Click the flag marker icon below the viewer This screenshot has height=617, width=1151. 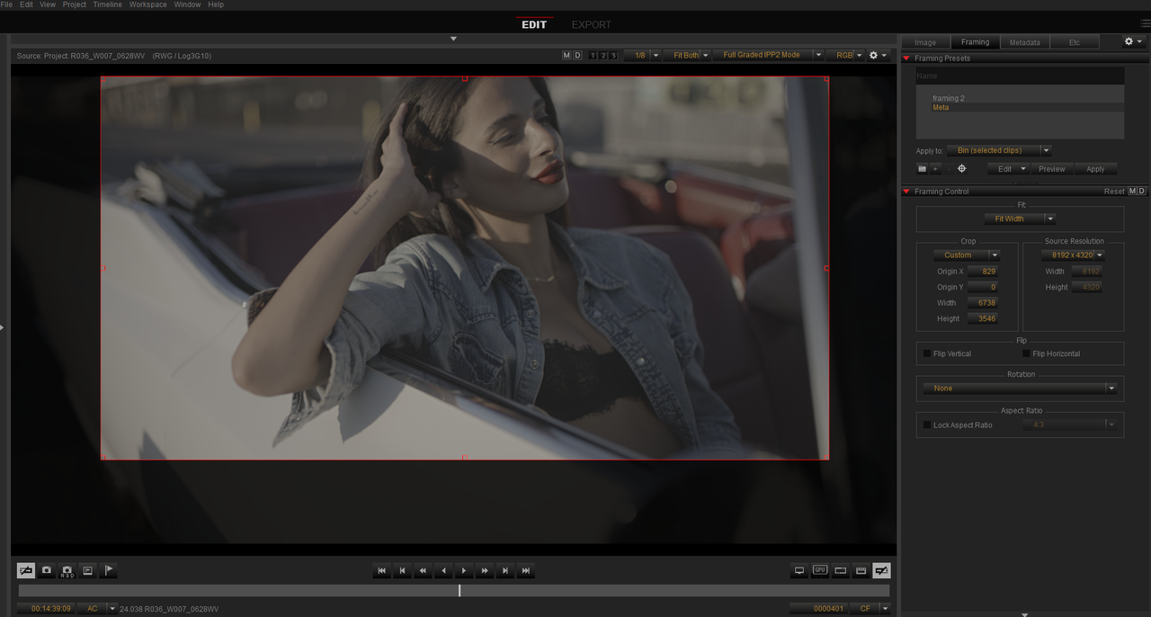[109, 570]
